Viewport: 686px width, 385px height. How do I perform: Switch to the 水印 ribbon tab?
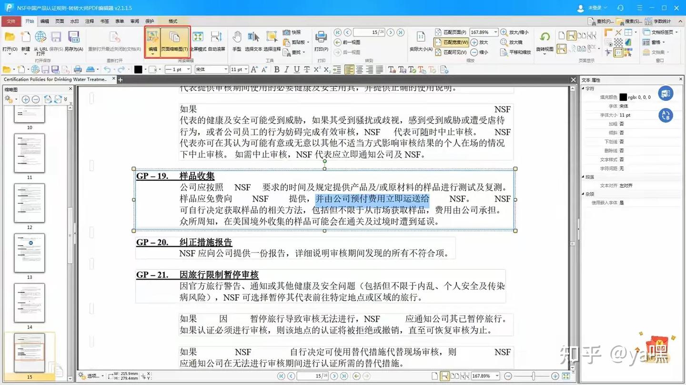pos(74,21)
